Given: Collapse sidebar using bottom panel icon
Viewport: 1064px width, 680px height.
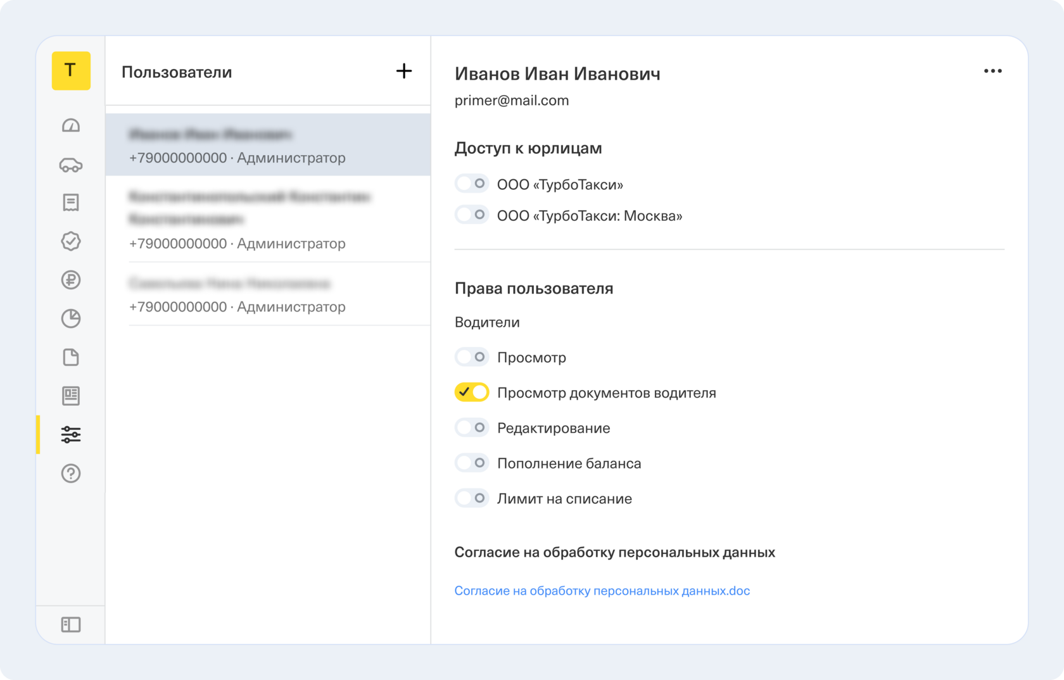Looking at the screenshot, I should 71,625.
